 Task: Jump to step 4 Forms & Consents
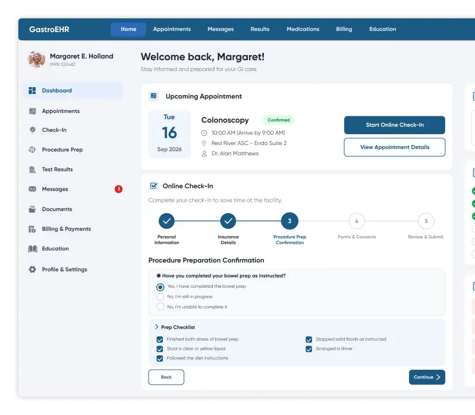(x=357, y=221)
